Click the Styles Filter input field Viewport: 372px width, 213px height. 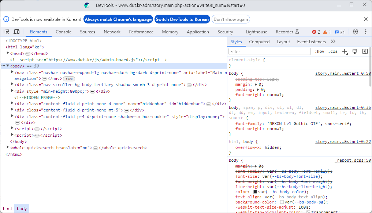tap(269, 52)
